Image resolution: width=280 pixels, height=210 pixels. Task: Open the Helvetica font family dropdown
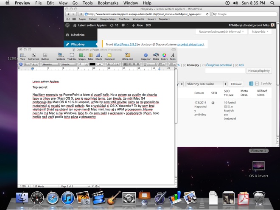coord(51,64)
